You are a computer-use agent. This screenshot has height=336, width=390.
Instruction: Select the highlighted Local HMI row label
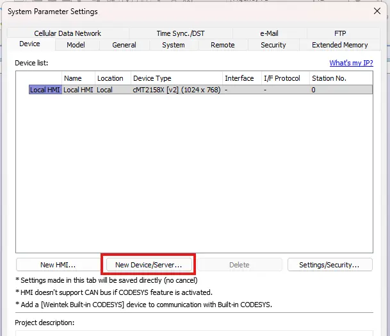[45, 90]
